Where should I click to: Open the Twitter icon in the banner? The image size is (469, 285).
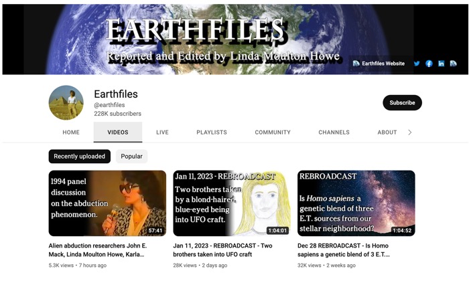(417, 64)
